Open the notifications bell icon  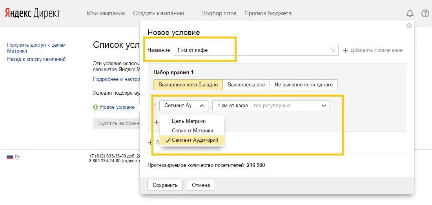(410, 13)
